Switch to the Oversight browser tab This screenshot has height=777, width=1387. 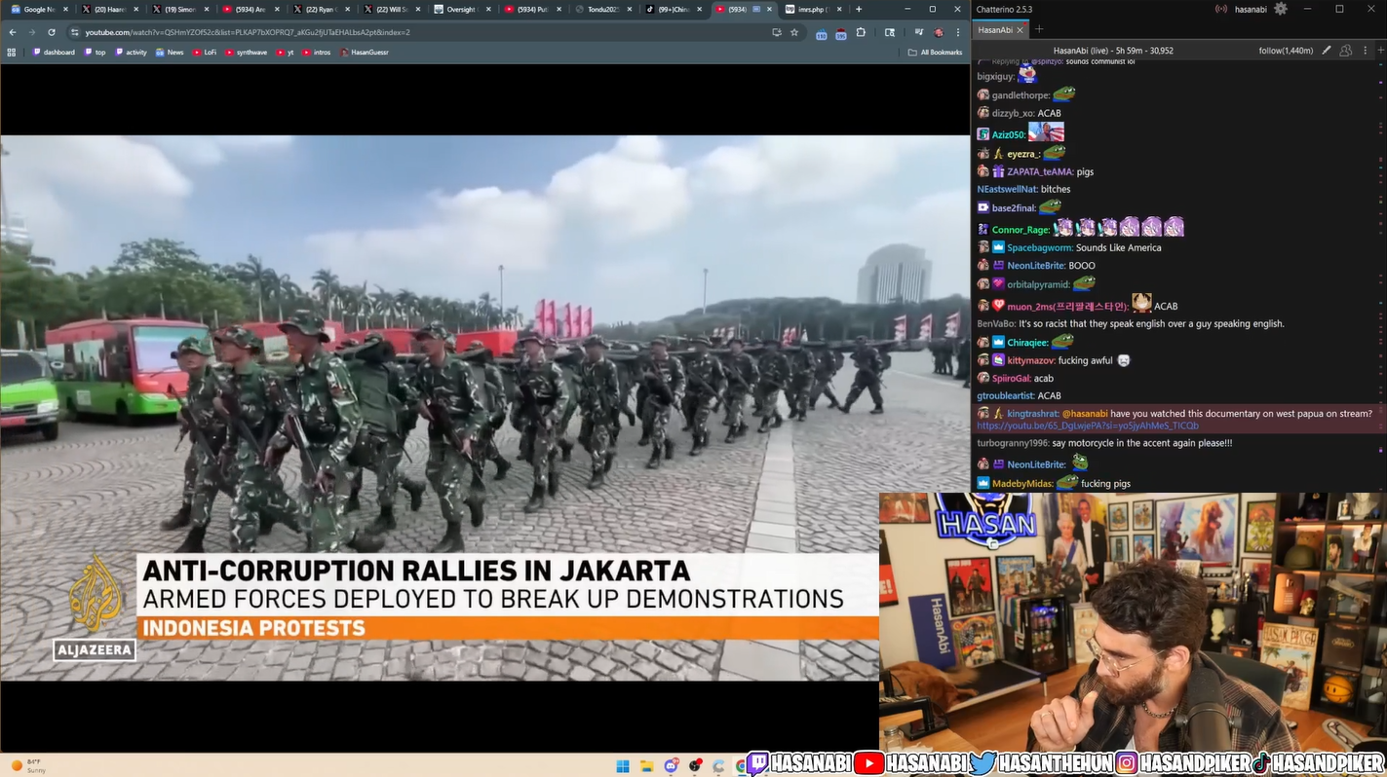(459, 9)
